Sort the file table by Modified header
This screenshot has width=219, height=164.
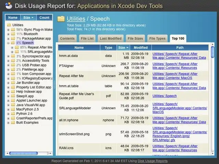(x=141, y=47)
